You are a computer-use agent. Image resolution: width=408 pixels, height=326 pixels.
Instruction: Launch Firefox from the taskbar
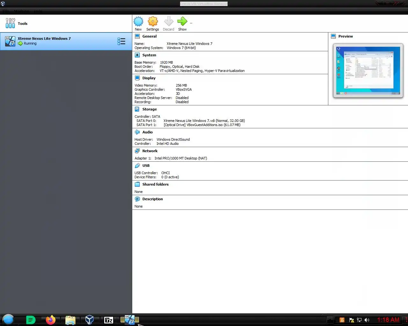coord(50,320)
